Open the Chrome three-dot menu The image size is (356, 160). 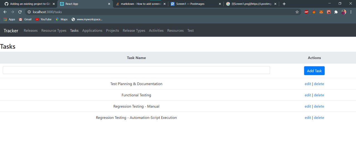(x=351, y=12)
